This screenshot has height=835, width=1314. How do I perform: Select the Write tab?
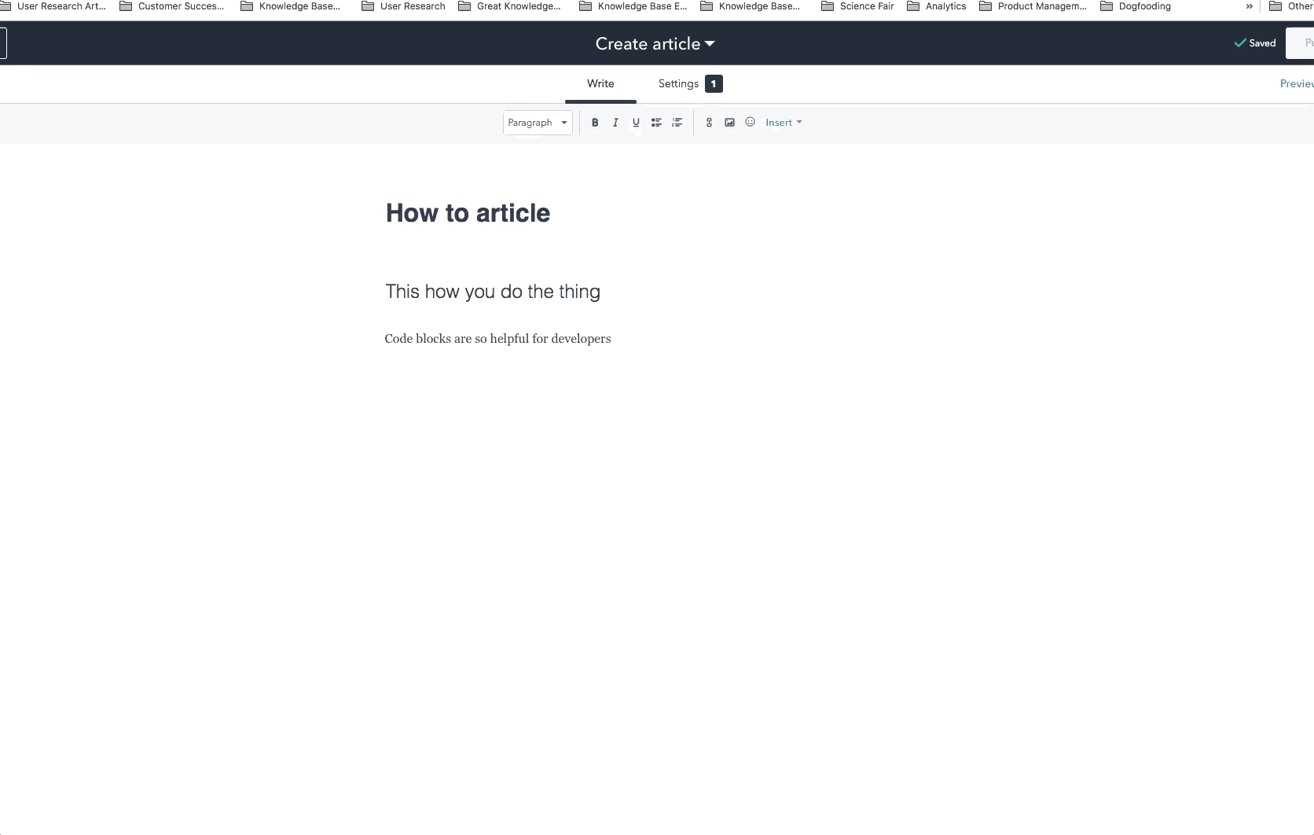point(600,84)
